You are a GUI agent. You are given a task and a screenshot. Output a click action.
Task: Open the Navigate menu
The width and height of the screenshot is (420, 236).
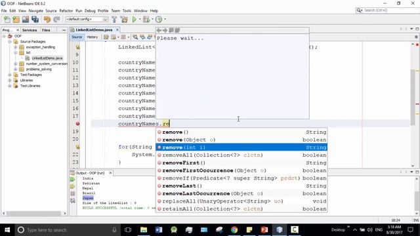[36, 10]
